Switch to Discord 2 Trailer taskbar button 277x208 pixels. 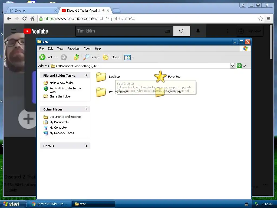(x=50, y=204)
